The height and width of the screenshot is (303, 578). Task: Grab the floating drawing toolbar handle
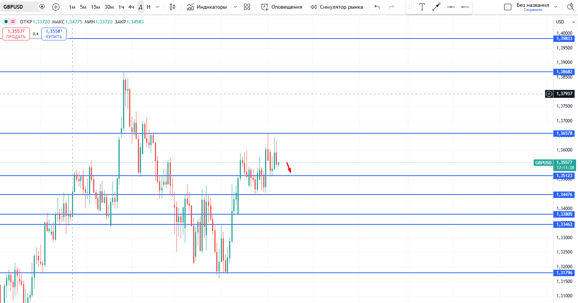point(410,7)
